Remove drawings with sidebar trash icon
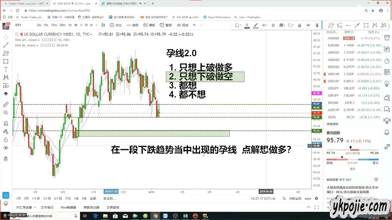The image size is (392, 220). click(6, 159)
